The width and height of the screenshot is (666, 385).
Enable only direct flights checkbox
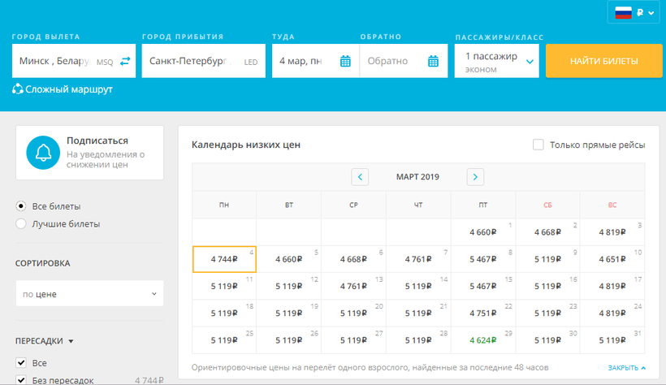click(538, 145)
